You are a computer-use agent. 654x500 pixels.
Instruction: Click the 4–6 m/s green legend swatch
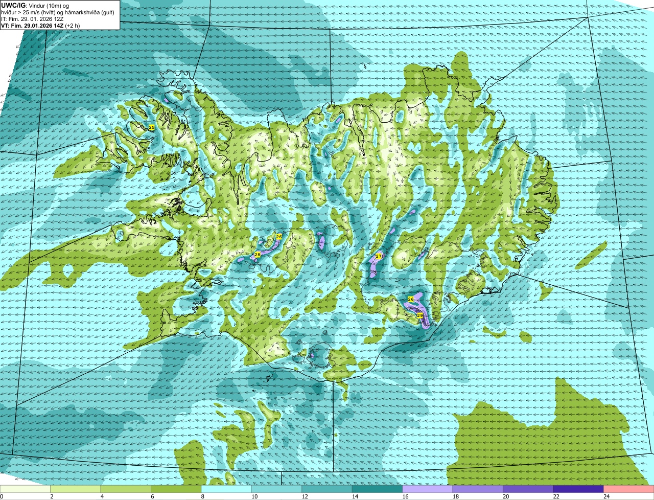(126, 489)
